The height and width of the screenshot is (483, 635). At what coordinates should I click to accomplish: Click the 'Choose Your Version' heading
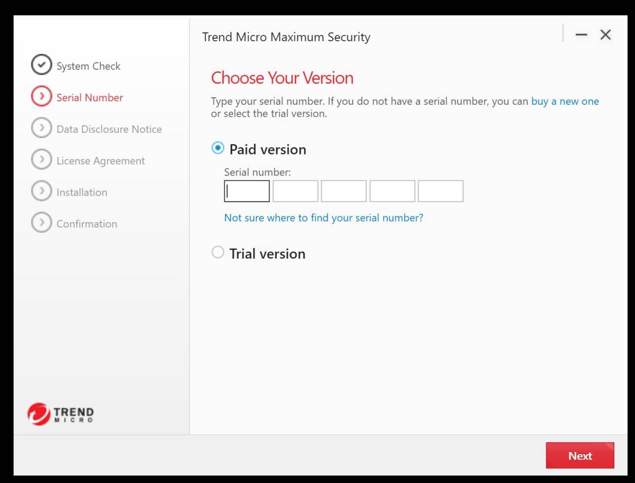(x=282, y=78)
